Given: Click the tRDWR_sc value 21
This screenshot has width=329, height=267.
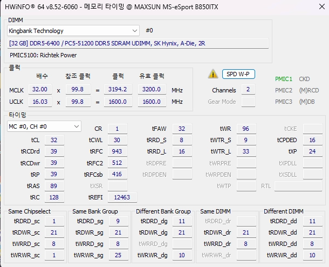Looking at the screenshot, I should pos(54,232).
